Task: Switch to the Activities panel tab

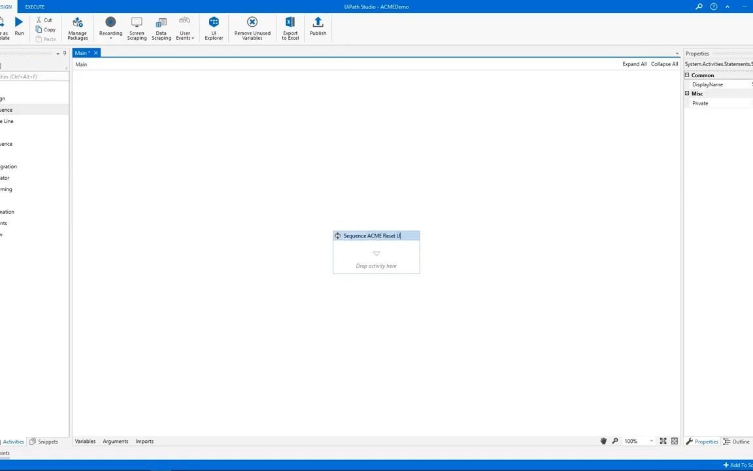Action: click(12, 442)
